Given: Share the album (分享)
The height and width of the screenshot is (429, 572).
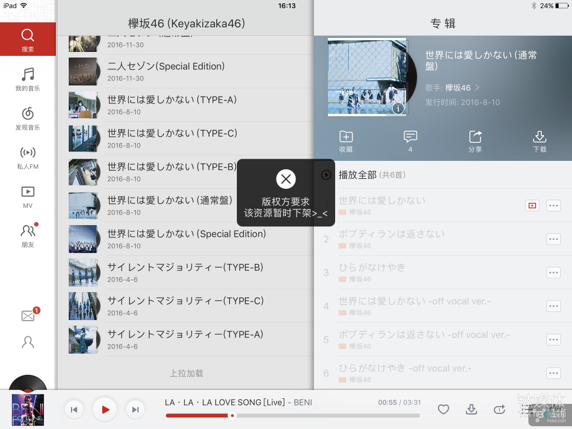Looking at the screenshot, I should [475, 141].
